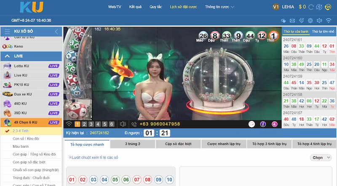Select Chuỗi số con giáp (trúng/trật)

(x=31, y=170)
